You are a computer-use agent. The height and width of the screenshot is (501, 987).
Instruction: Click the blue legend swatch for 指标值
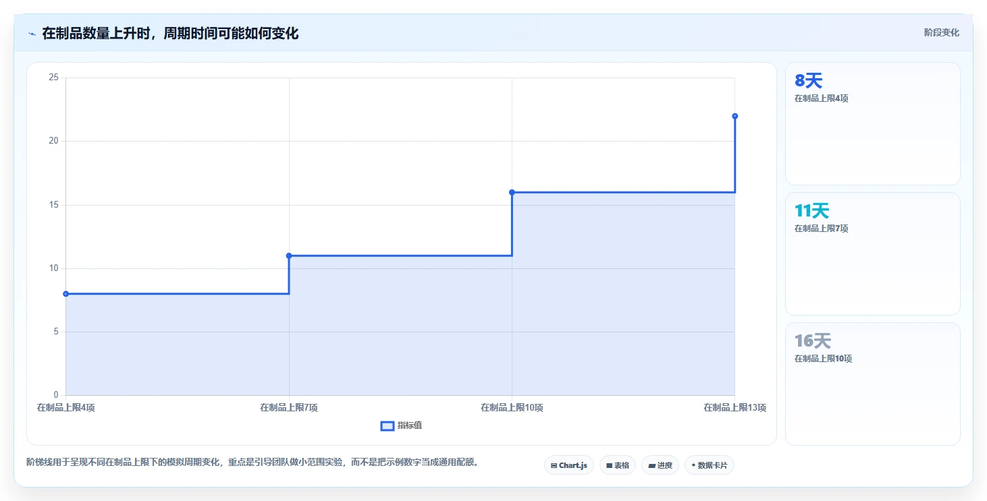(388, 425)
